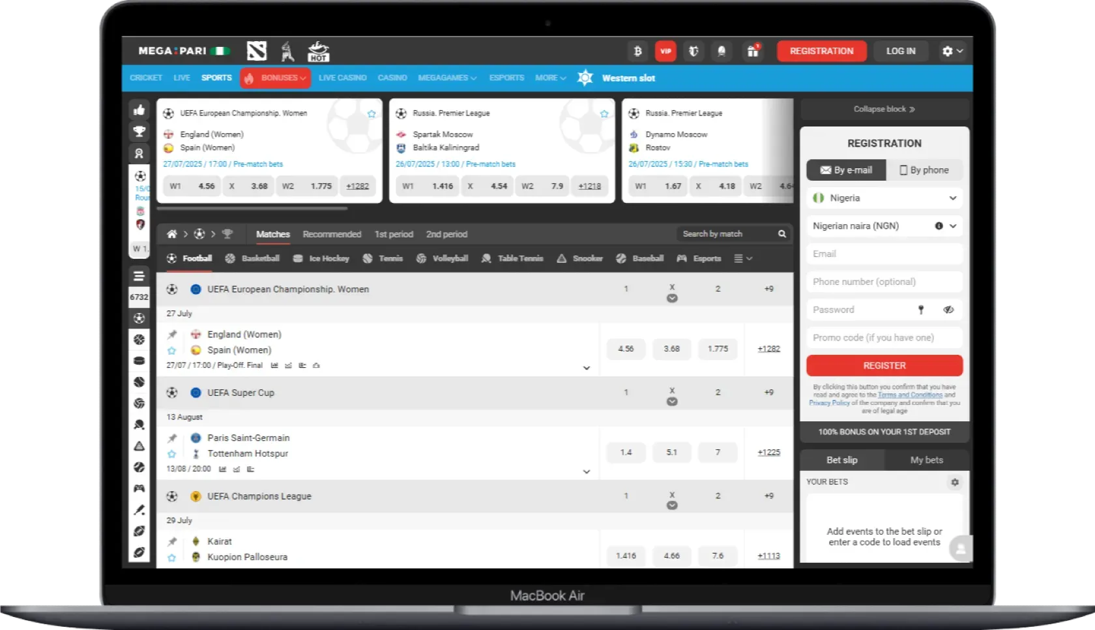Screen dimensions: 1095x630
Task: Toggle favorite star for Tottenham Hotspur match
Action: (172, 454)
